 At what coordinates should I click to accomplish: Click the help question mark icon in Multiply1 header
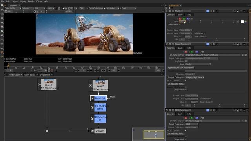click(235, 11)
